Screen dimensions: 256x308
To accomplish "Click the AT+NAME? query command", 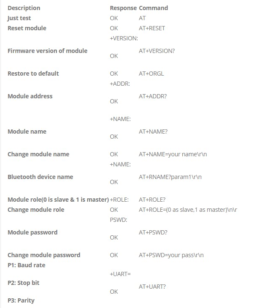I will click(x=153, y=132).
